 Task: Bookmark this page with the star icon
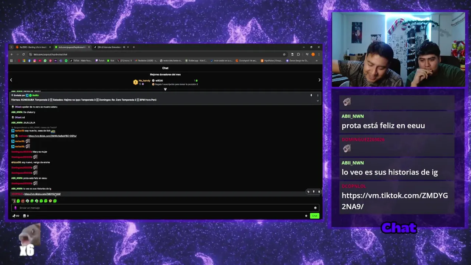tap(284, 54)
